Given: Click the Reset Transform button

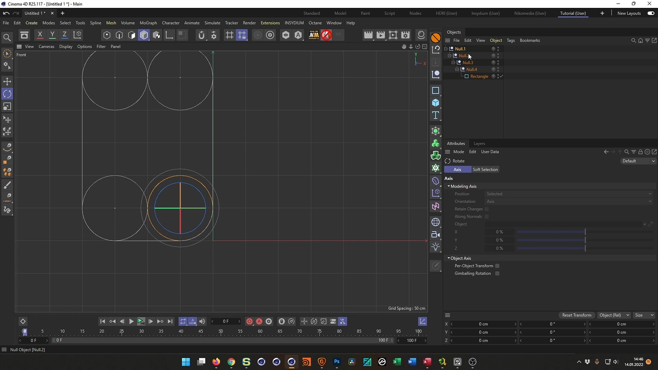Looking at the screenshot, I should (576, 315).
